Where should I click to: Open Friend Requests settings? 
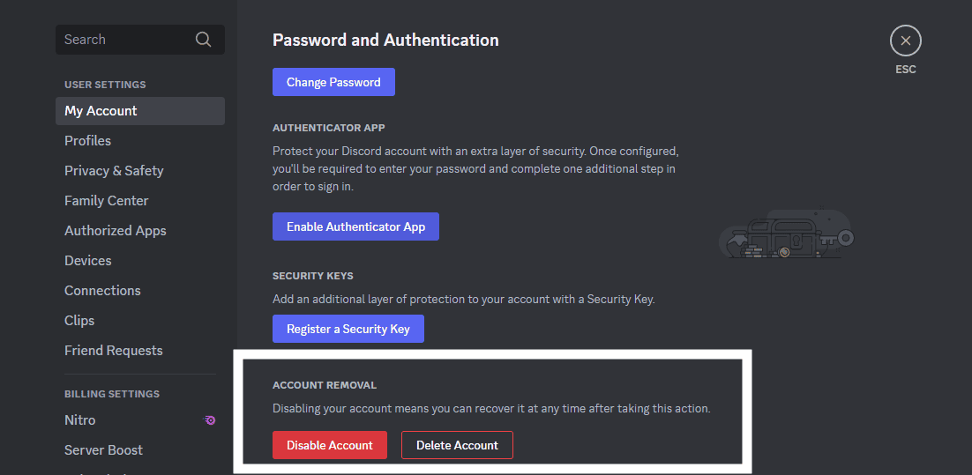point(114,351)
